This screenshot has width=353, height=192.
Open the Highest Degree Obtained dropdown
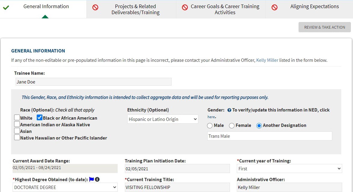[65, 187]
